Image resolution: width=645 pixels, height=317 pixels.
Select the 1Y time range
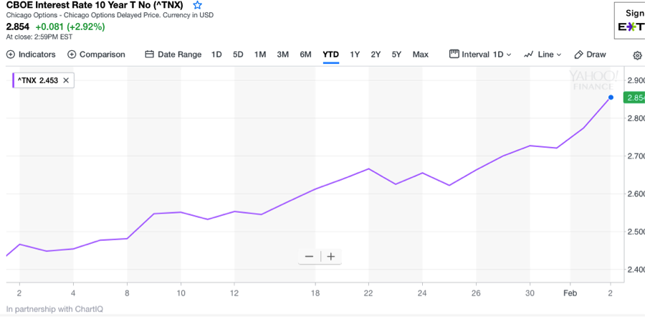click(355, 55)
